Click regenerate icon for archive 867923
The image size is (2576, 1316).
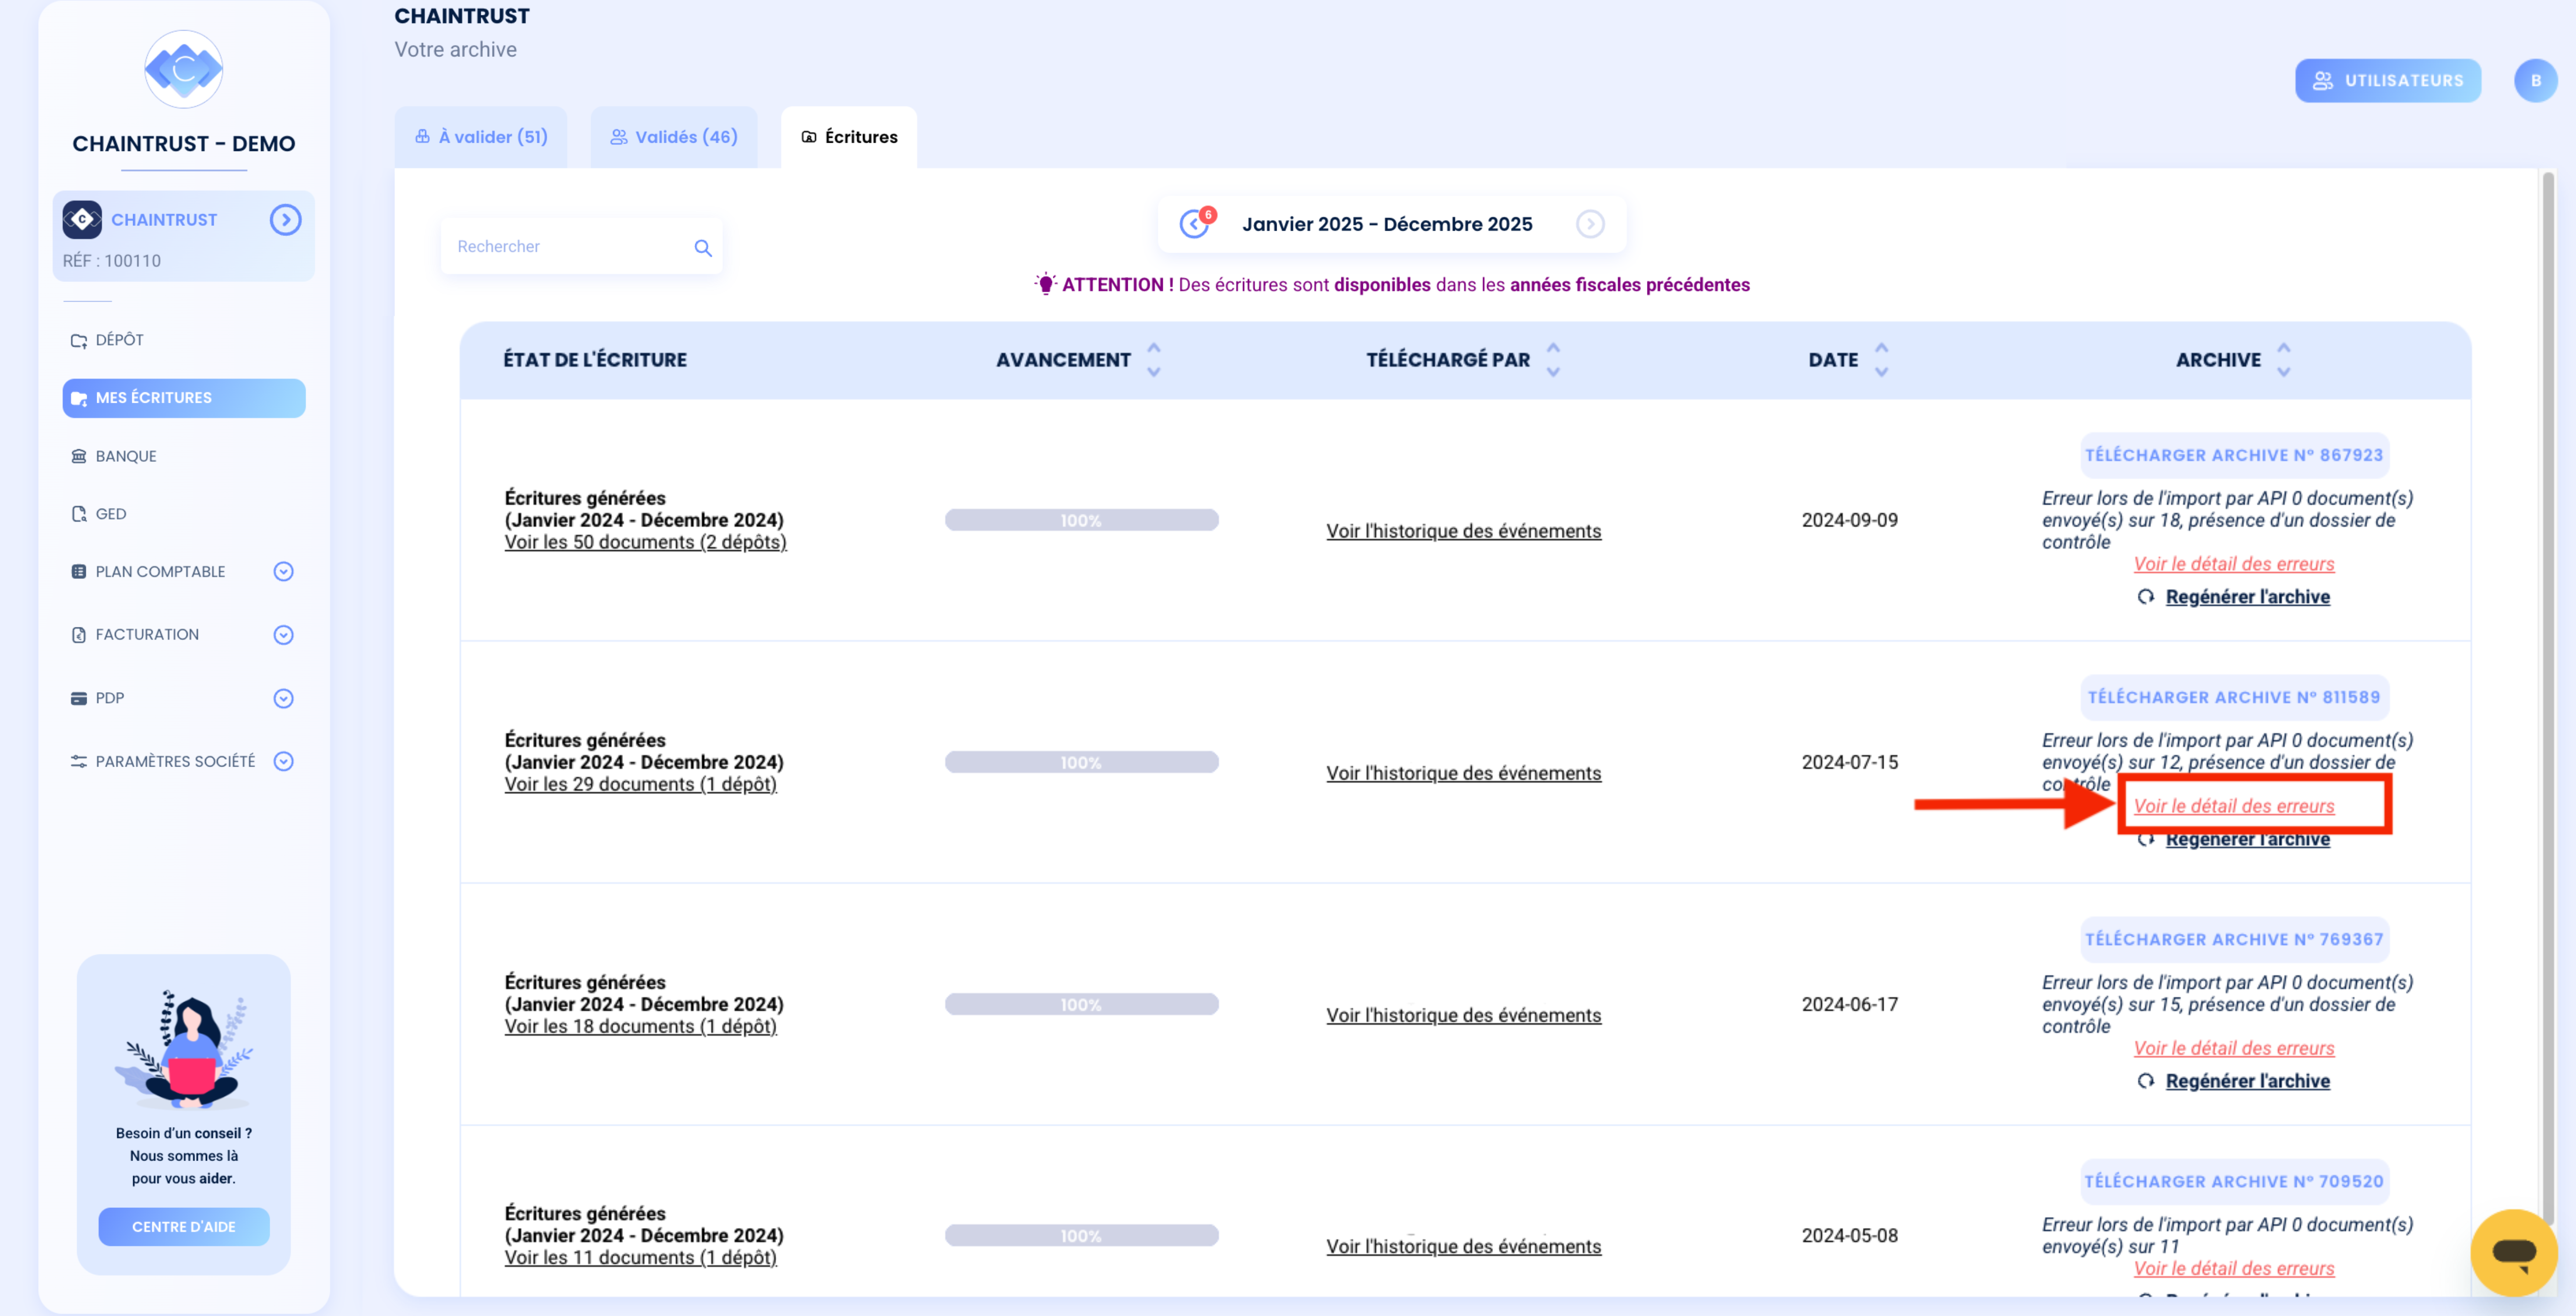coord(2146,597)
